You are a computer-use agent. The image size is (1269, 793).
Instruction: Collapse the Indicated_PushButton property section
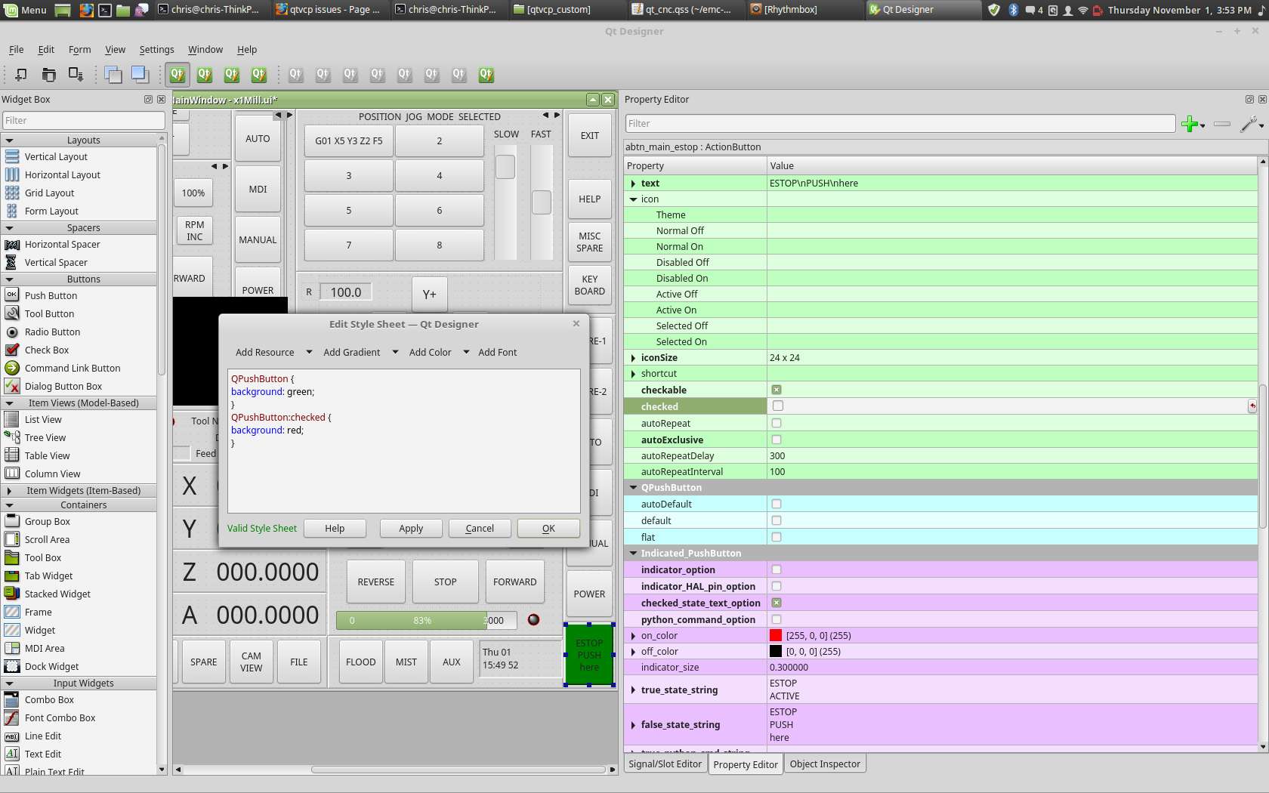tap(633, 554)
